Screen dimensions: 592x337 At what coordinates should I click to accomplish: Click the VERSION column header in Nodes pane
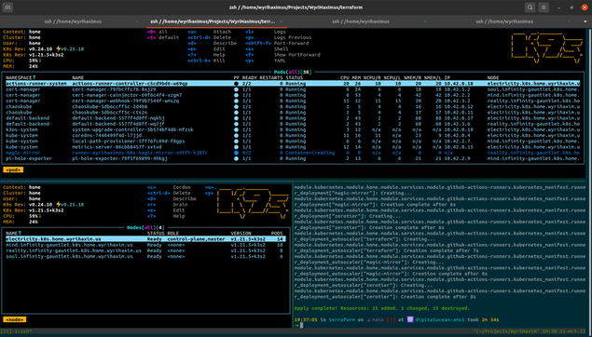[241, 234]
